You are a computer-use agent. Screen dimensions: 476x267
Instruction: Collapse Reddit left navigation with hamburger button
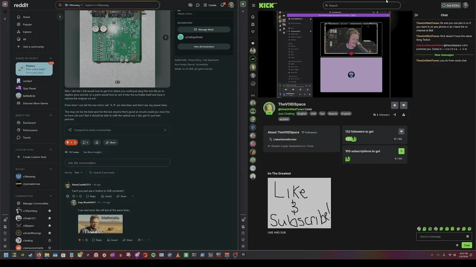click(x=60, y=17)
